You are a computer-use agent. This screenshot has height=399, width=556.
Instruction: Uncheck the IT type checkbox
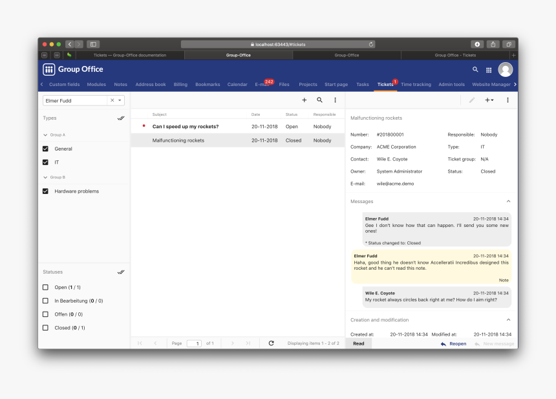[x=45, y=162]
